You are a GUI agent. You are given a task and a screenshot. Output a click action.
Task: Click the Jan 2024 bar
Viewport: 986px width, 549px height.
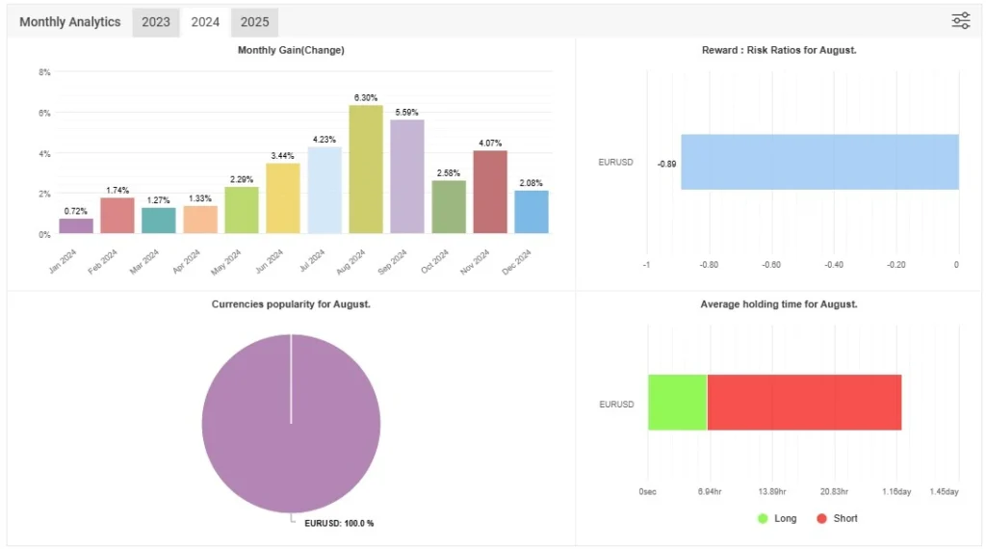click(76, 226)
